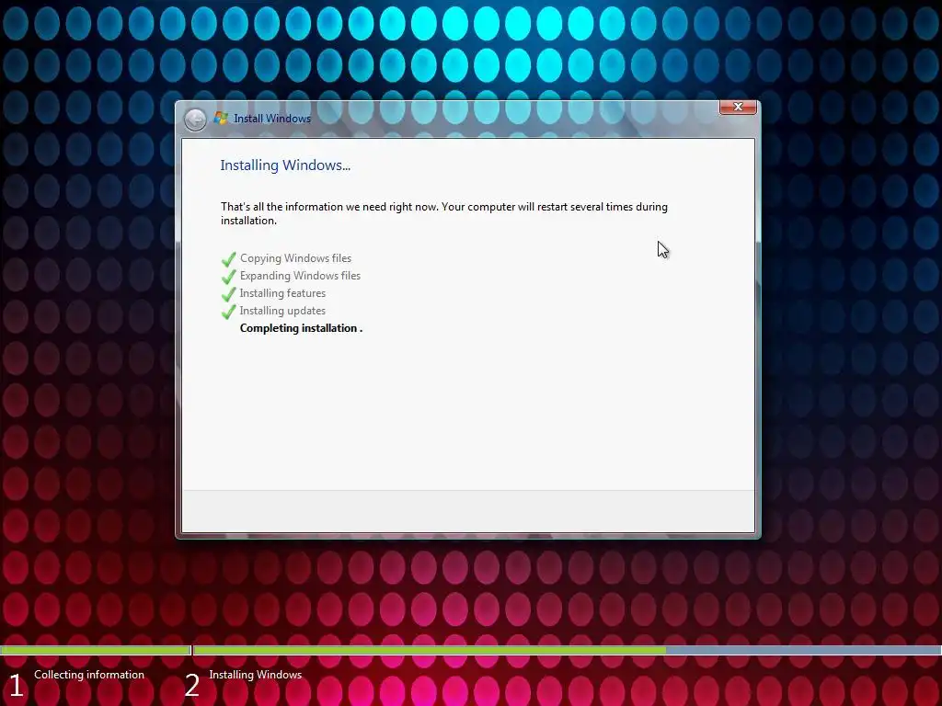
Task: Click the 'Installing Windows...' heading
Action: 285,165
